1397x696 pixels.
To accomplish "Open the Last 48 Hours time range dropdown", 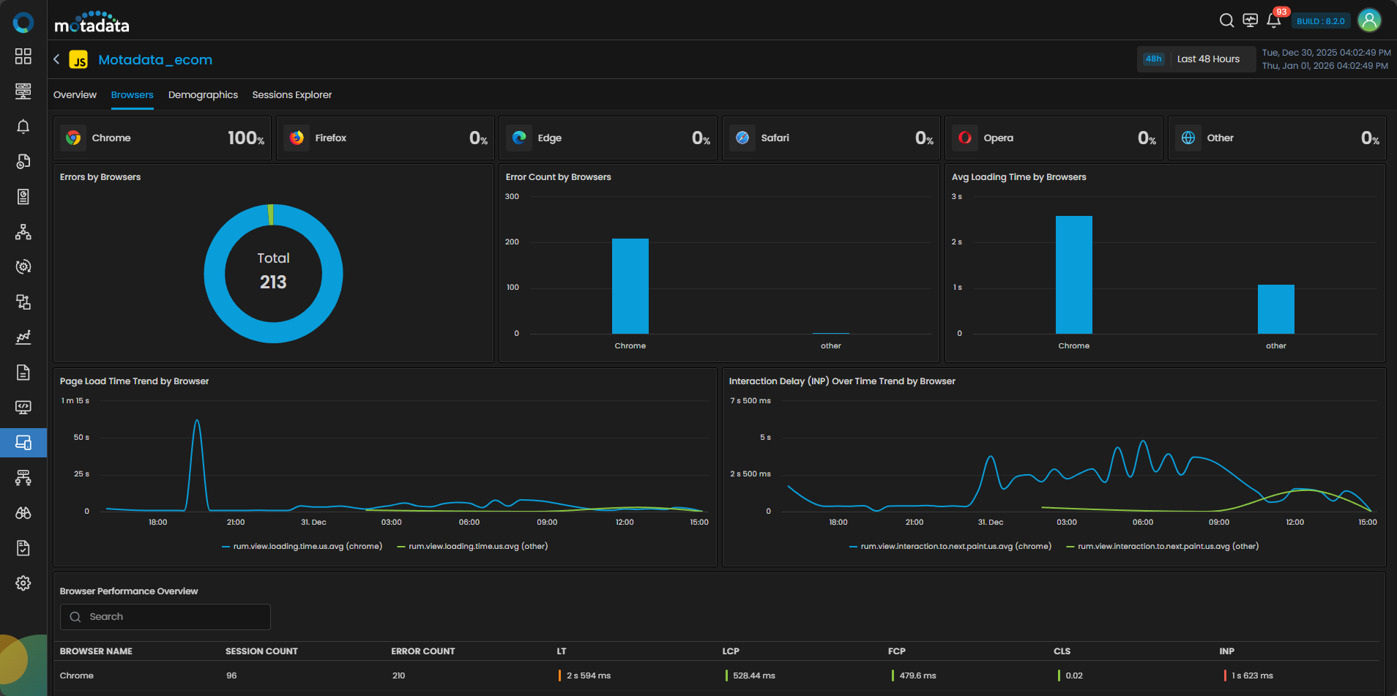I will [1208, 59].
